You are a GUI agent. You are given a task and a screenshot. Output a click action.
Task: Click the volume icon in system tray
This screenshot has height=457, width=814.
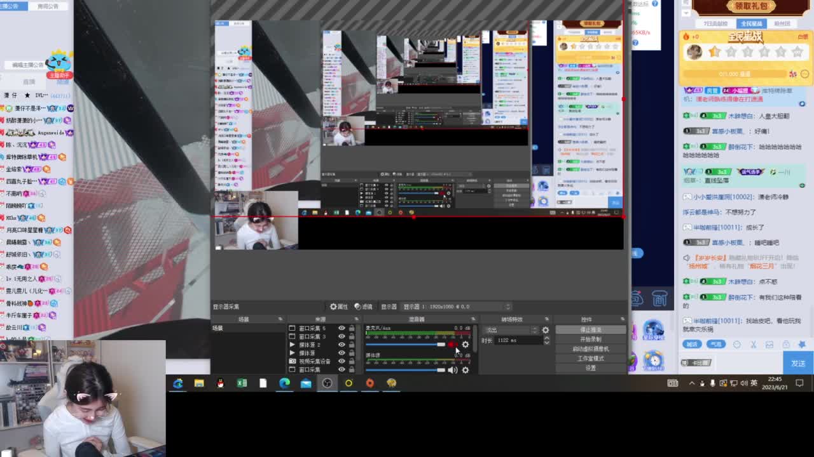744,383
